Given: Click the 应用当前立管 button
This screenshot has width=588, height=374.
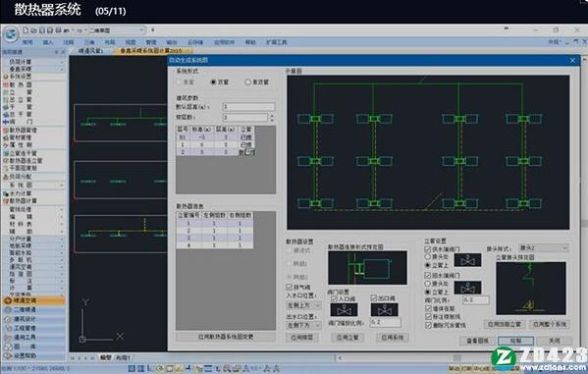Looking at the screenshot, I should pyautogui.click(x=505, y=324).
